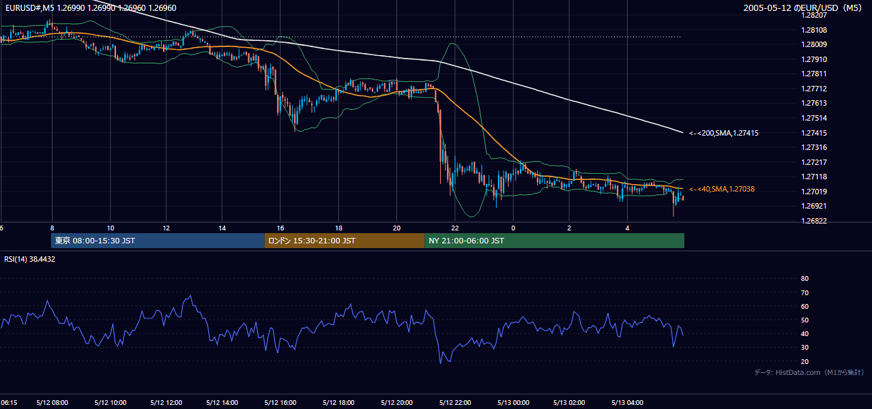The image size is (872, 409).
Task: Click the 06:15 timestamp in bottom axis
Action: 9,403
